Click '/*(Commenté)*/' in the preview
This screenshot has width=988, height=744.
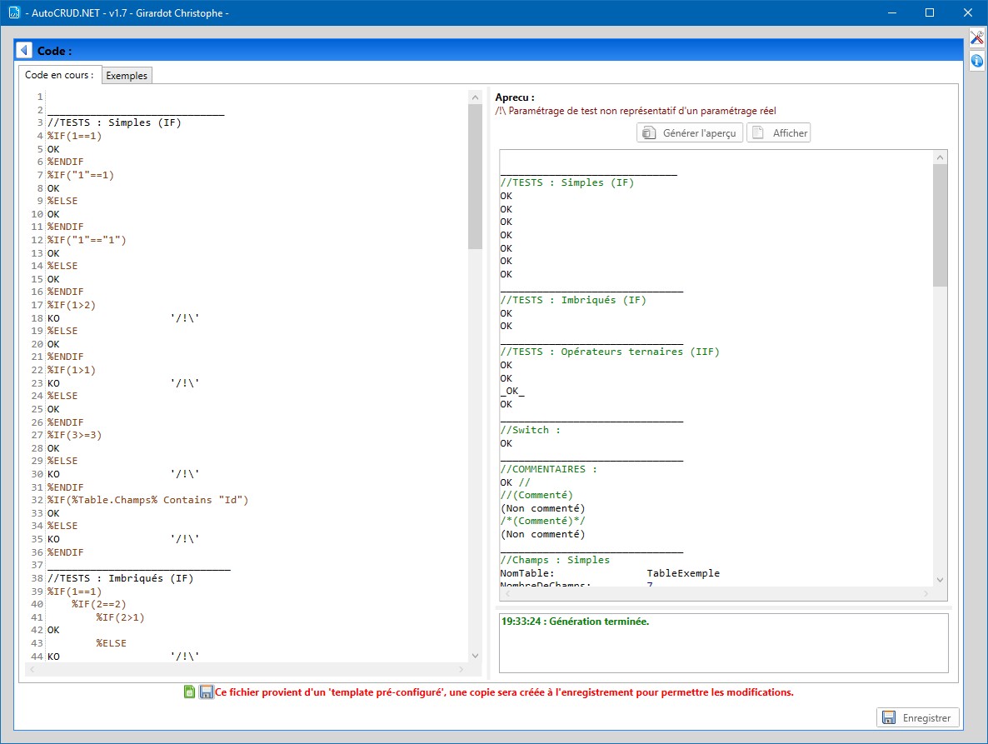[x=542, y=521]
